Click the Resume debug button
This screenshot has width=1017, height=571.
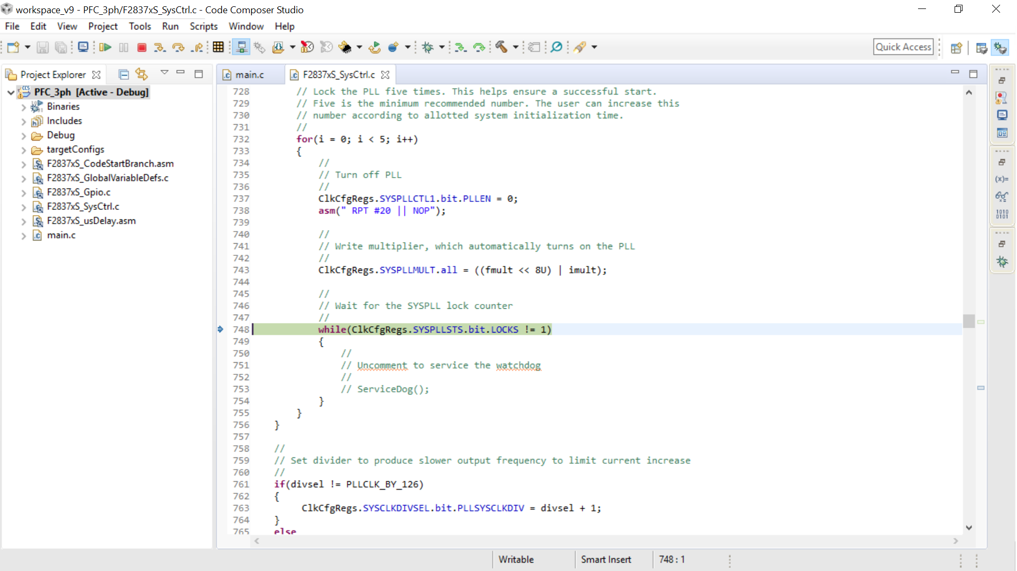point(105,48)
